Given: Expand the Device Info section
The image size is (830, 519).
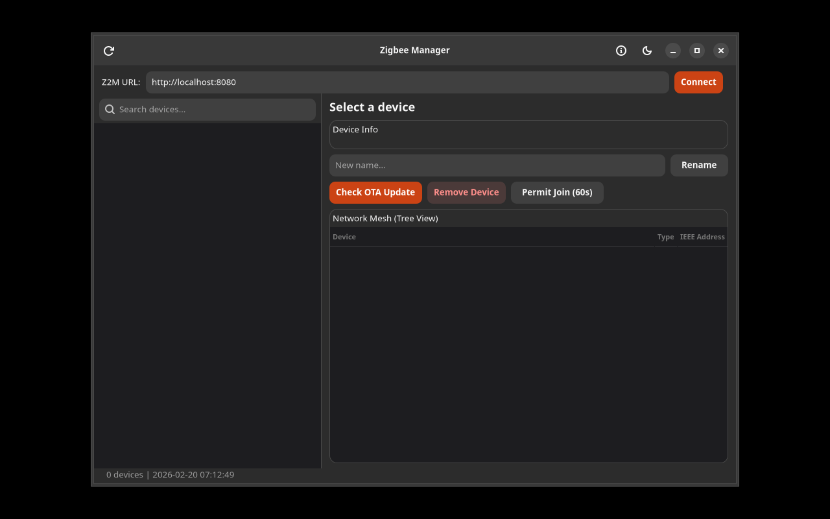Looking at the screenshot, I should click(x=355, y=129).
